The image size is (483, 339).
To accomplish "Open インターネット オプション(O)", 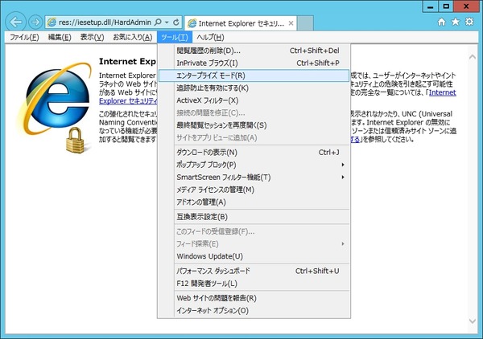I will (x=254, y=311).
